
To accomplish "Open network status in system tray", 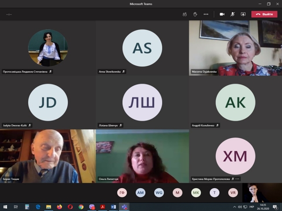I will coord(245,207).
